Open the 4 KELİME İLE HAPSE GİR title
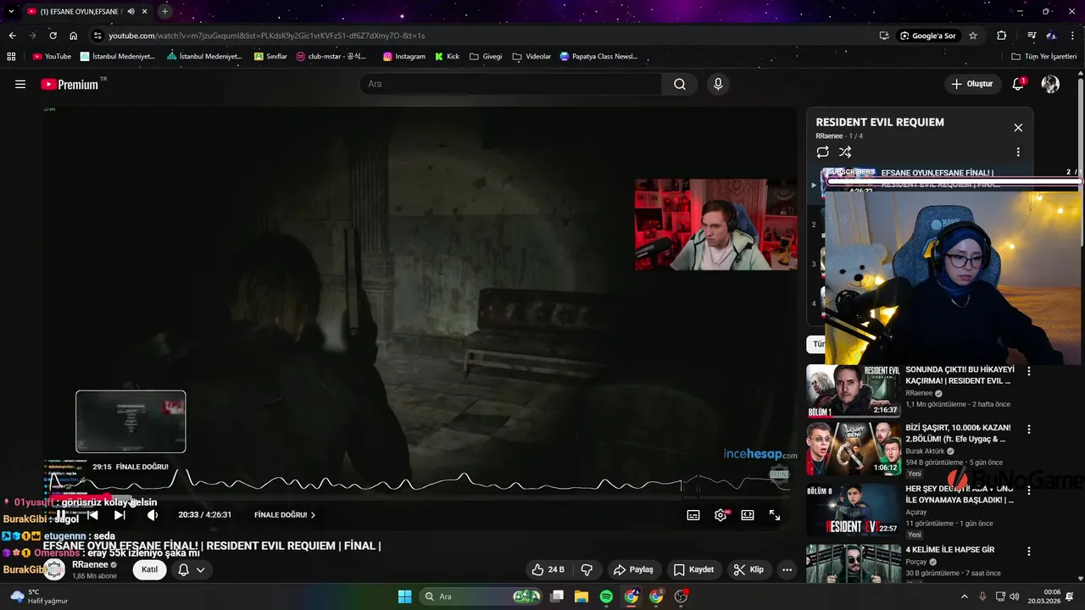This screenshot has height=610, width=1085. coord(949,550)
